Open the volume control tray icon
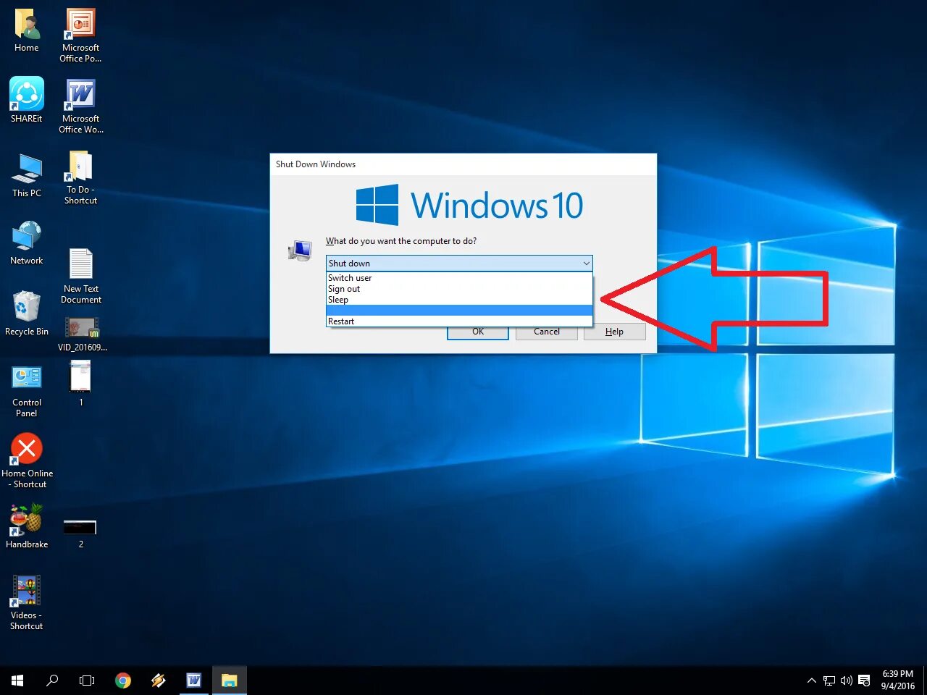Screen dimensions: 927x695 (x=847, y=681)
